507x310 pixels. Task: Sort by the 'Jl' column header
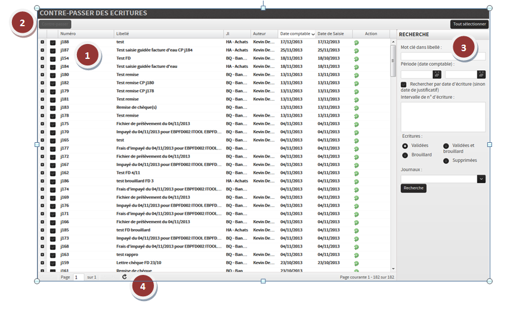point(237,33)
